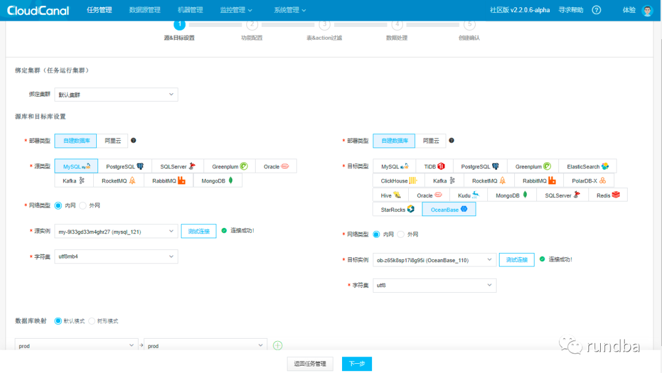This screenshot has height=373, width=662.
Task: Click source 测试连接 button
Action: click(x=199, y=232)
